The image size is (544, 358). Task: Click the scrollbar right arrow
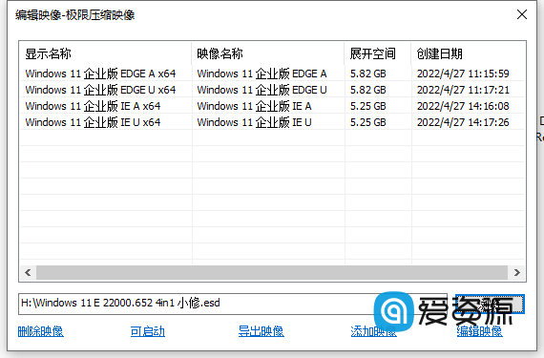[516, 273]
